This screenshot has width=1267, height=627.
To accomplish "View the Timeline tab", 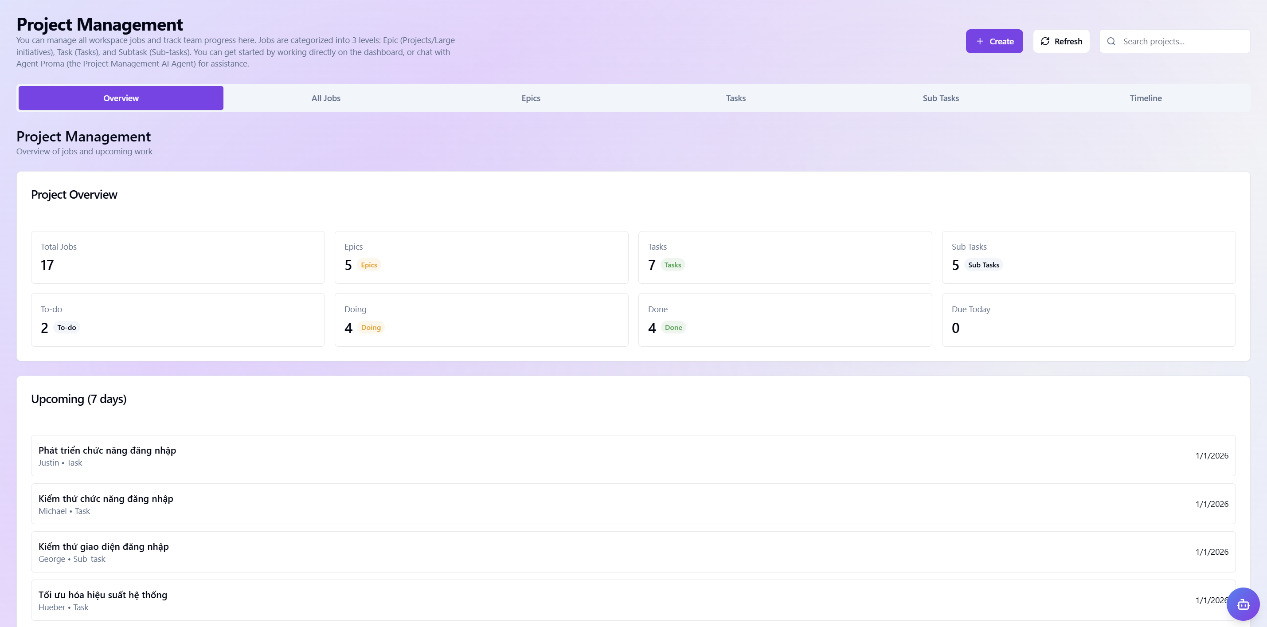I will [1145, 98].
